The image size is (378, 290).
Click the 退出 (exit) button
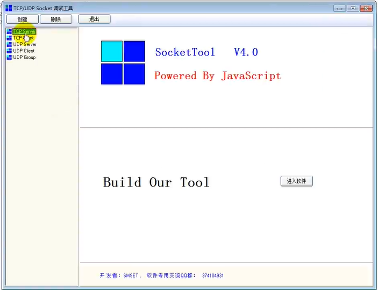[x=94, y=19]
